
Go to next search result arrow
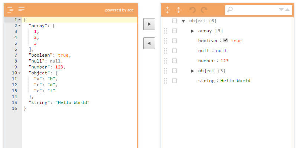click(x=281, y=10)
